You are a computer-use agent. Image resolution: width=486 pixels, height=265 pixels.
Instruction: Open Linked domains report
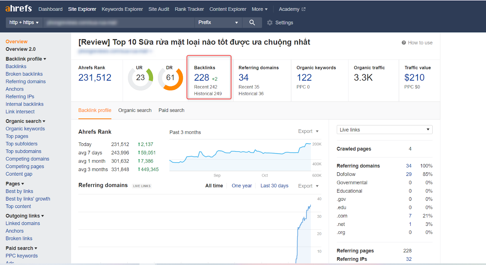tap(23, 224)
